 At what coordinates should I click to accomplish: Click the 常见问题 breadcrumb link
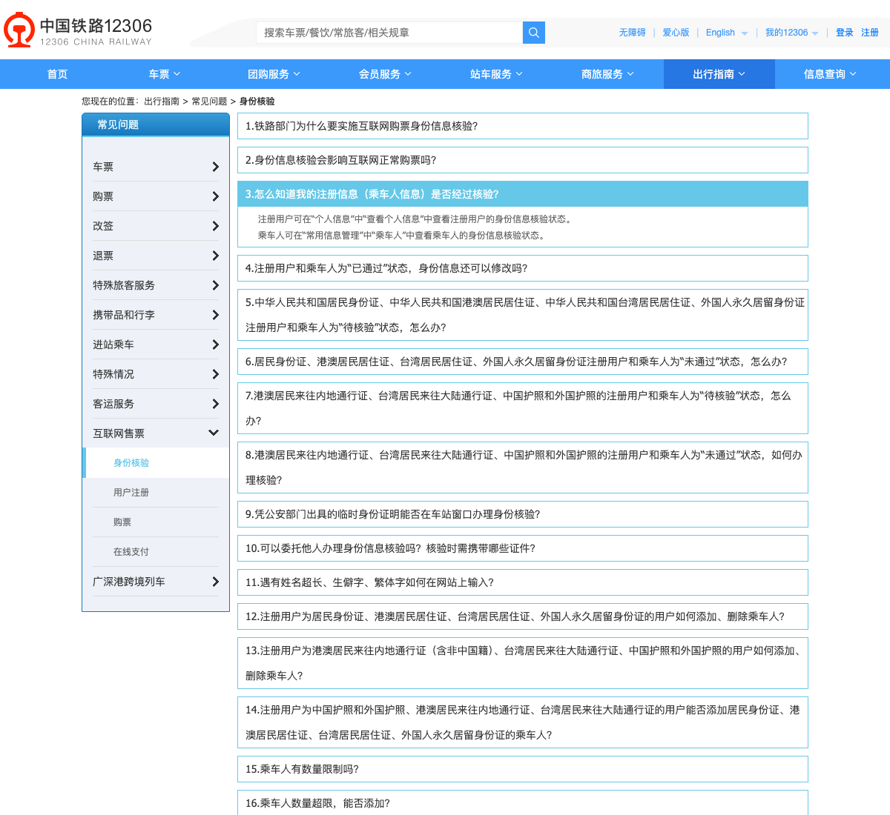209,102
